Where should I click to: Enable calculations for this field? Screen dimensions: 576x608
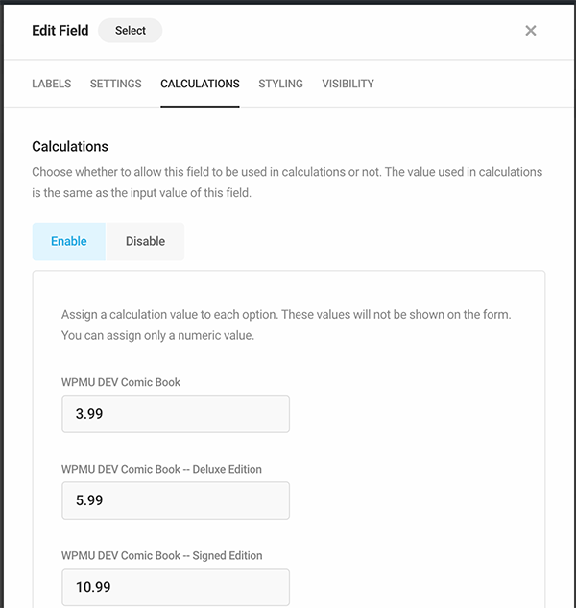coord(69,241)
